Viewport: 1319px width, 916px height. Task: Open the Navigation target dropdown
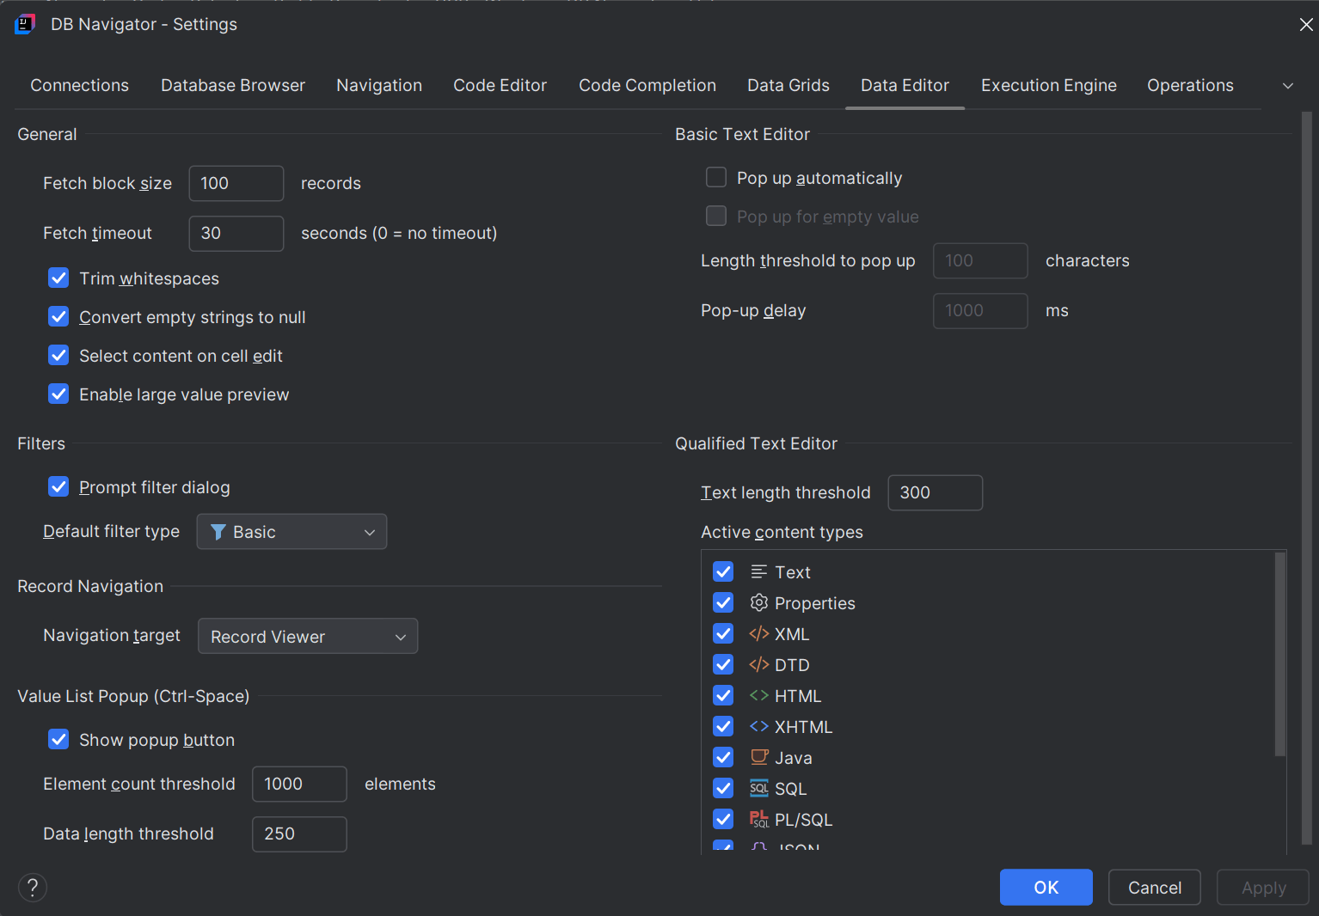[x=308, y=636]
